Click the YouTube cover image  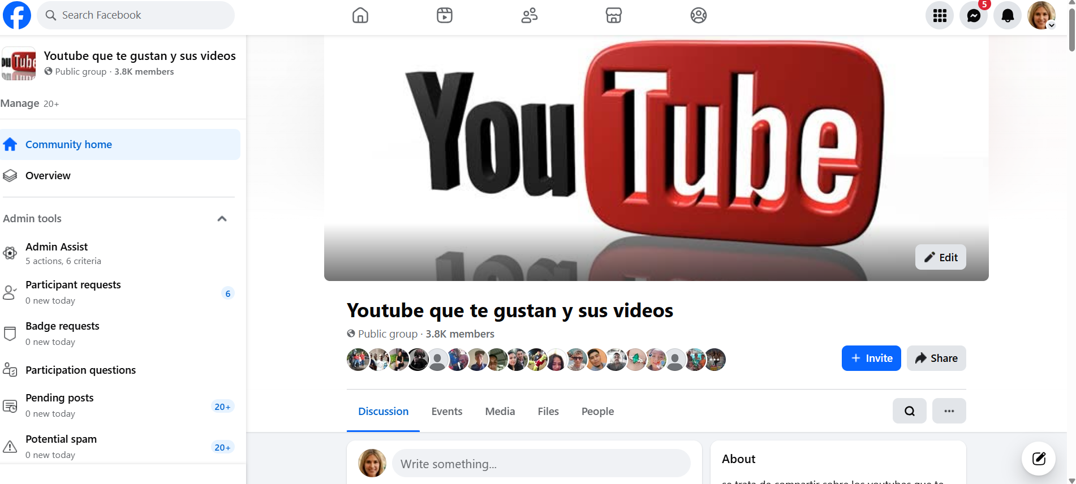point(656,158)
